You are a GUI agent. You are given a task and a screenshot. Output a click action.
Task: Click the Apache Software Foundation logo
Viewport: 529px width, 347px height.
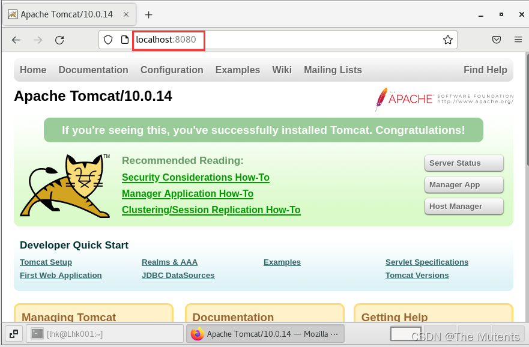point(444,99)
